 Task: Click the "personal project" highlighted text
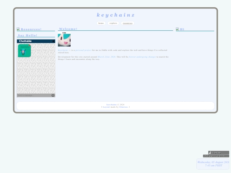(83, 50)
